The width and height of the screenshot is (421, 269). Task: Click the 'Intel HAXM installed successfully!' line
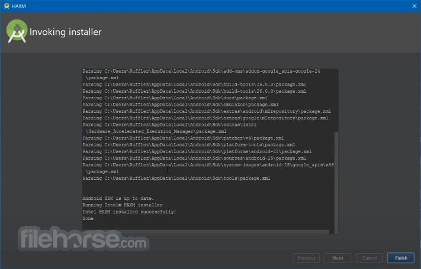129,212
